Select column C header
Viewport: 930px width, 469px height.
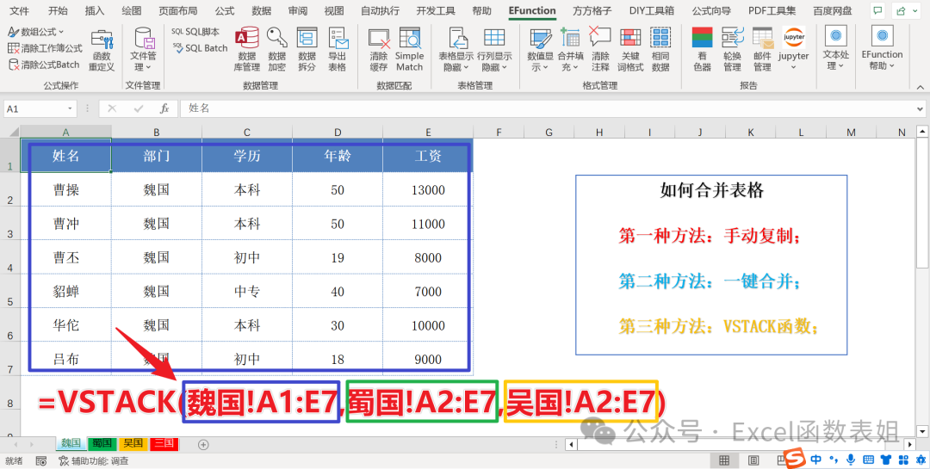[247, 133]
